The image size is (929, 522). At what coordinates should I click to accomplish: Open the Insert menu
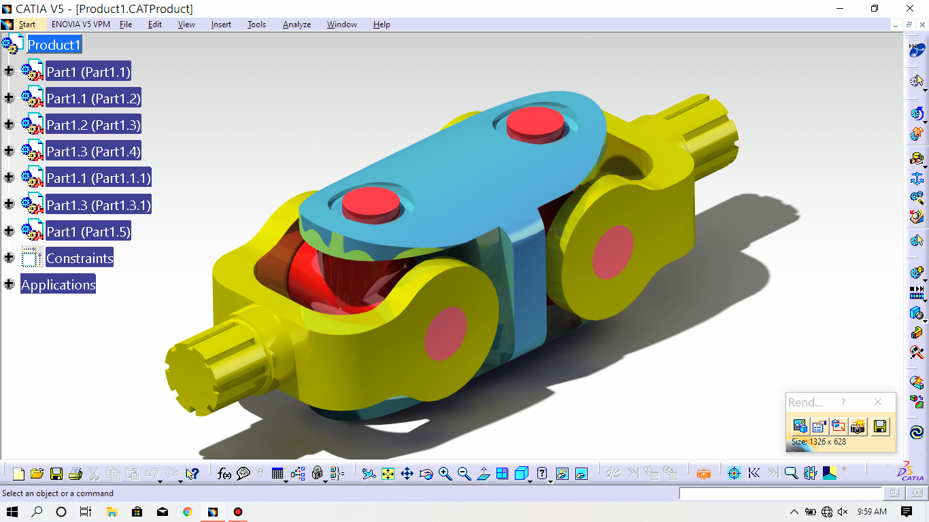click(x=221, y=24)
